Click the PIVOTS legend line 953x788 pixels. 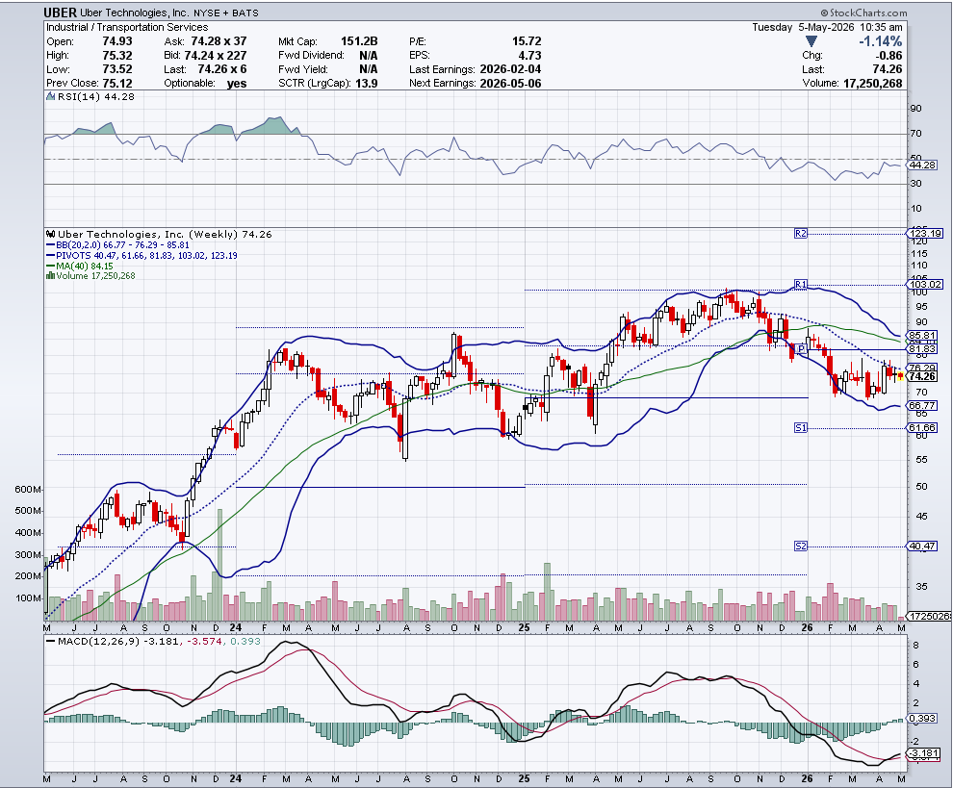point(142,256)
